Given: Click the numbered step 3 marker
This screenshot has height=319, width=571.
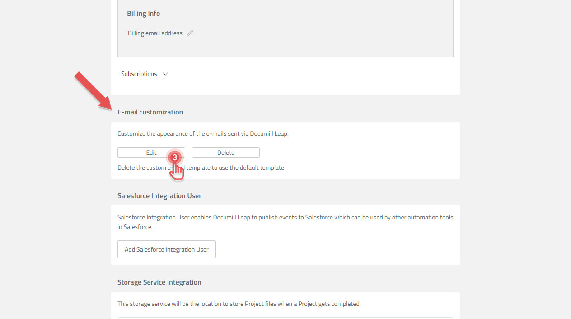Looking at the screenshot, I should tap(175, 158).
